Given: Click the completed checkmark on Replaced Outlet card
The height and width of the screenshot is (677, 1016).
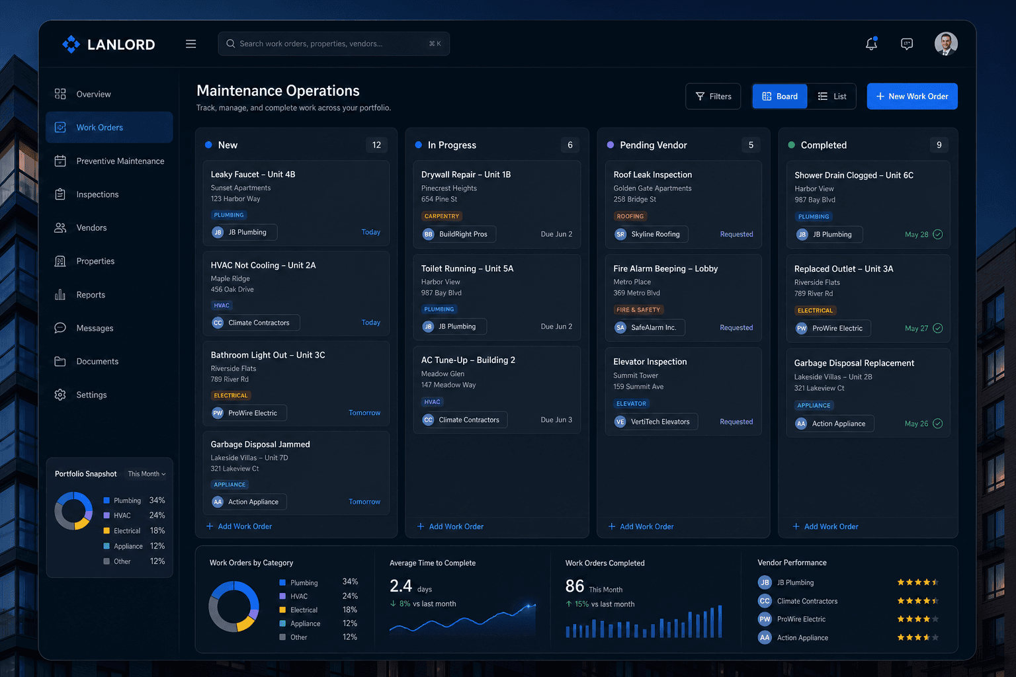Looking at the screenshot, I should [x=938, y=329].
